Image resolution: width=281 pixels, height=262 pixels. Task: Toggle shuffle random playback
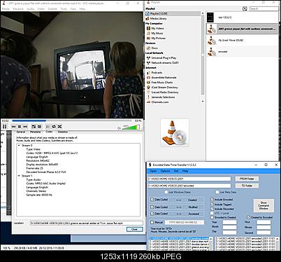[59, 127]
